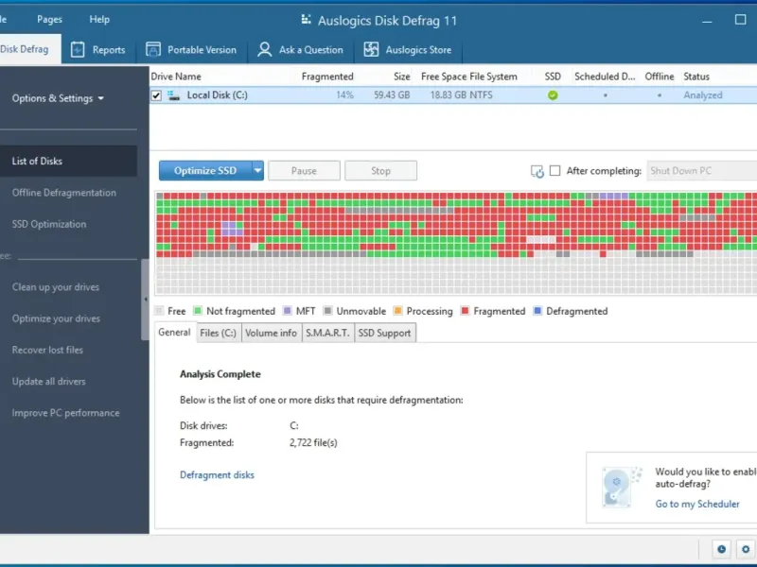Click the green SSD status icon for drive C

(553, 95)
